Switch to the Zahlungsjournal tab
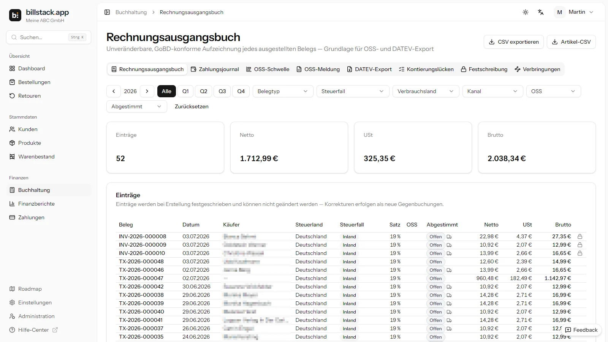This screenshot has height=342, width=608. 215,69
